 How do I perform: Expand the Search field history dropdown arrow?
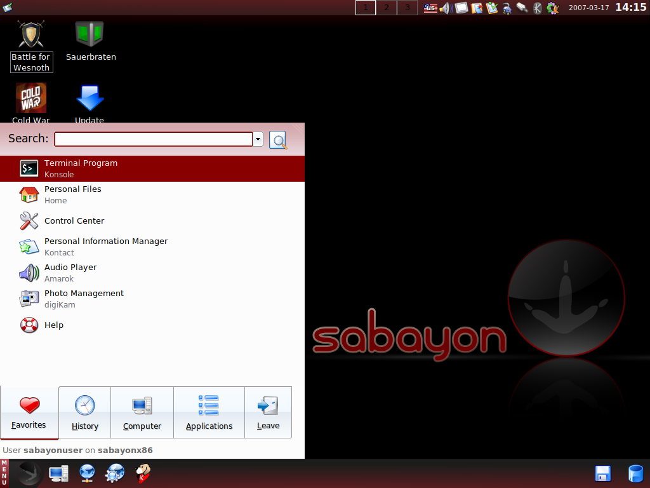click(x=258, y=139)
